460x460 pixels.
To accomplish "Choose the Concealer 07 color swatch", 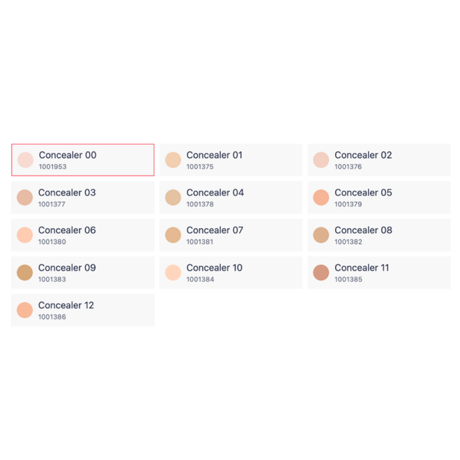I will (172, 235).
